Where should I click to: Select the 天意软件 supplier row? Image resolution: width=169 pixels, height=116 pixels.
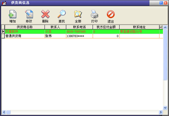click(x=84, y=32)
